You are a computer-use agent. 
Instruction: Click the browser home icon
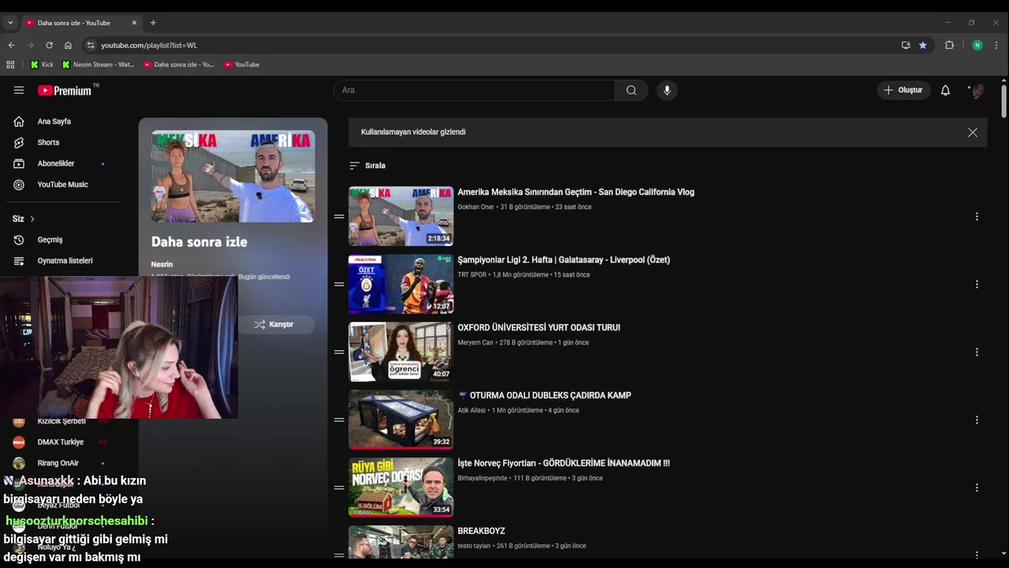pyautogui.click(x=68, y=45)
